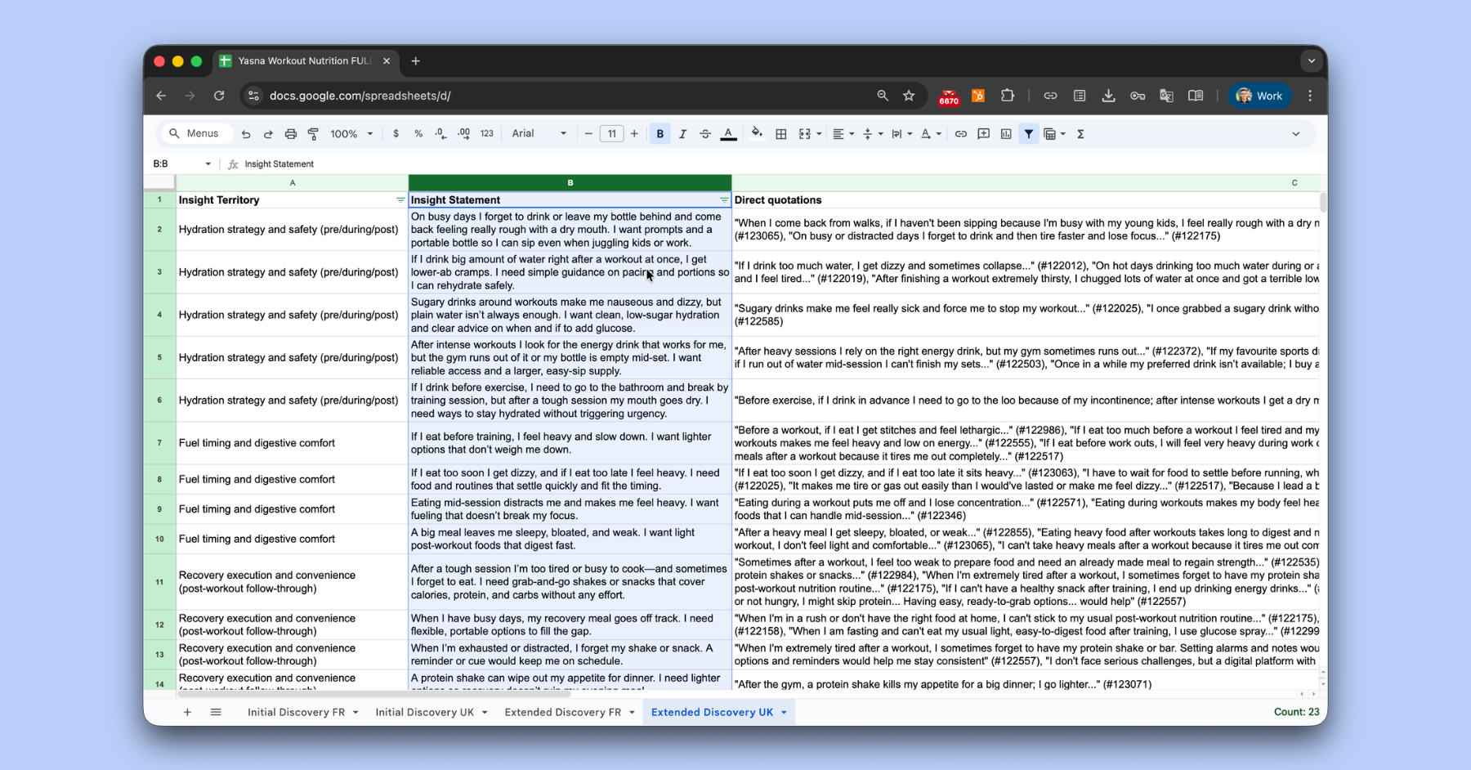Screen dimensions: 1471x770
Task: Click the paint format icon
Action: pos(313,134)
